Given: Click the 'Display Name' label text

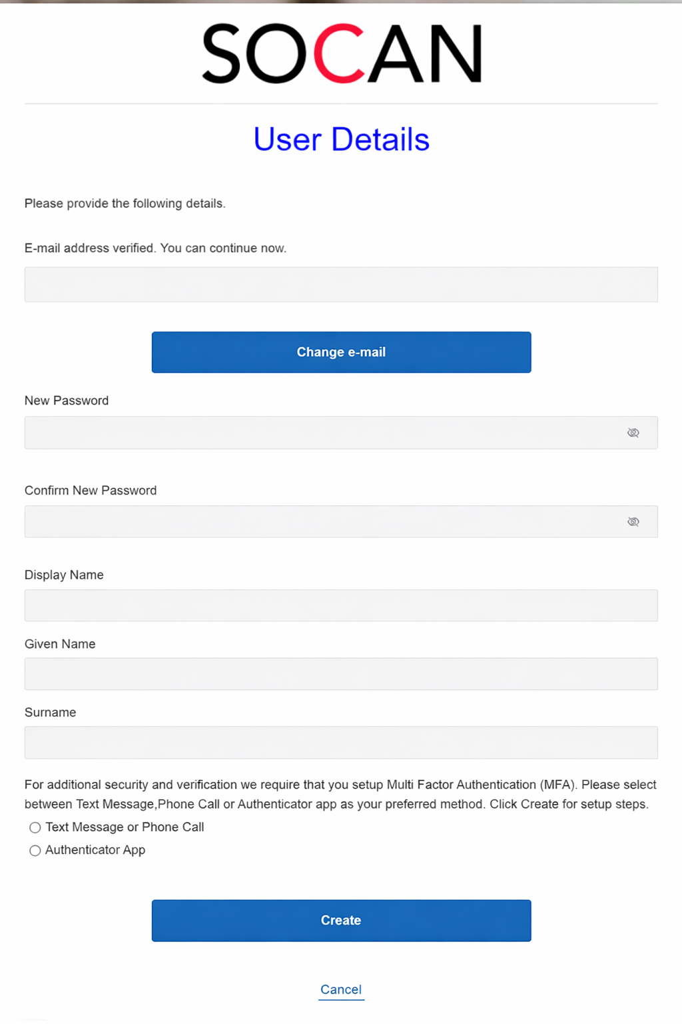Looking at the screenshot, I should click(x=64, y=575).
